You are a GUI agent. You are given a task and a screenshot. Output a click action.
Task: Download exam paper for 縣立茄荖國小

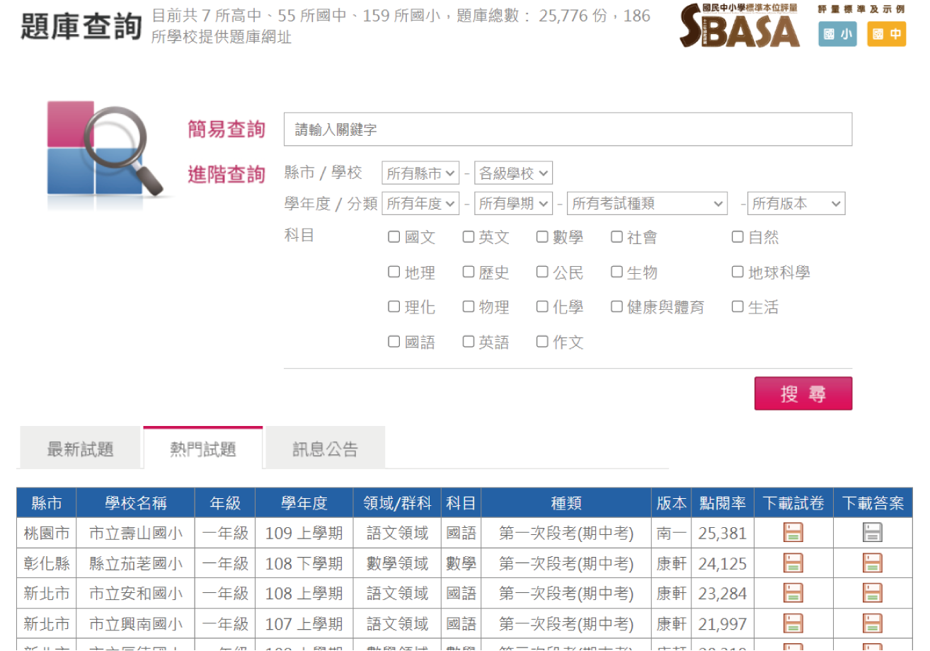793,563
